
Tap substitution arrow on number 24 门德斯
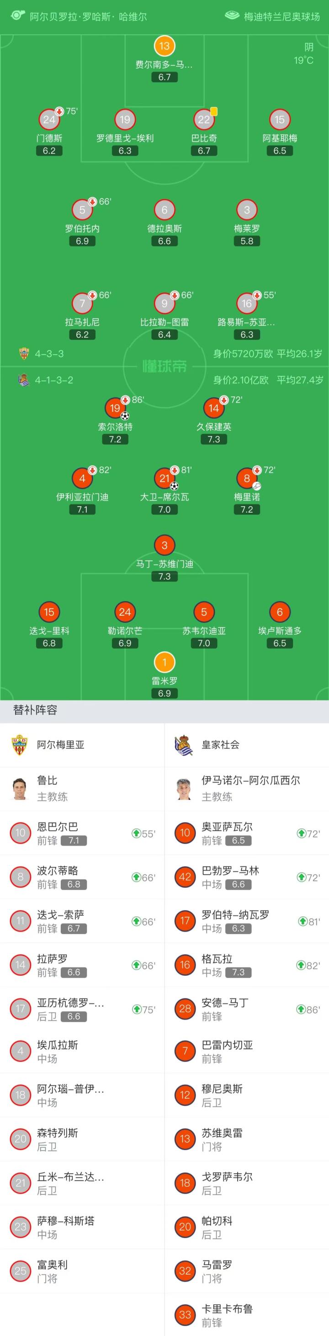click(x=59, y=111)
